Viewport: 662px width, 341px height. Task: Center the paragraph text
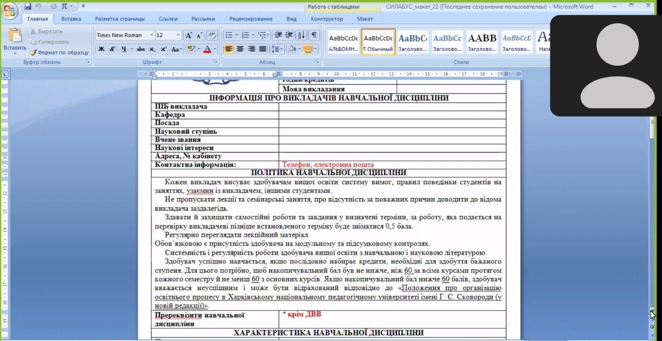[x=240, y=49]
